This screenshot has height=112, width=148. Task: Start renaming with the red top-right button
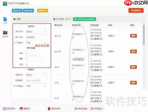pyautogui.click(x=136, y=10)
